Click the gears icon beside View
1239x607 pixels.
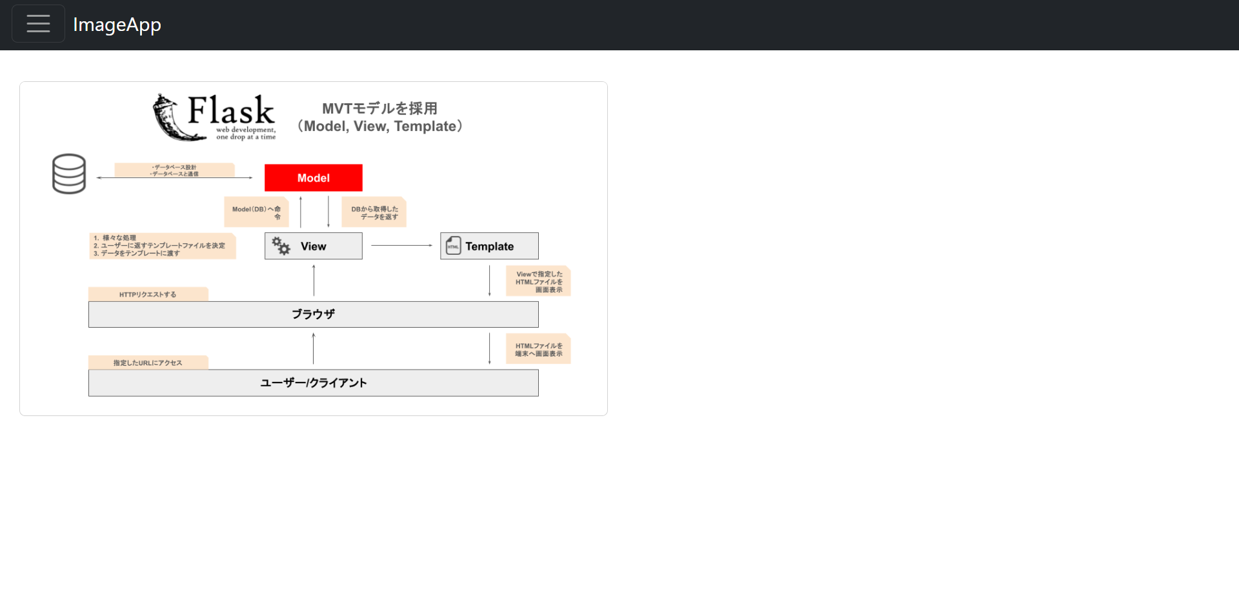click(281, 246)
